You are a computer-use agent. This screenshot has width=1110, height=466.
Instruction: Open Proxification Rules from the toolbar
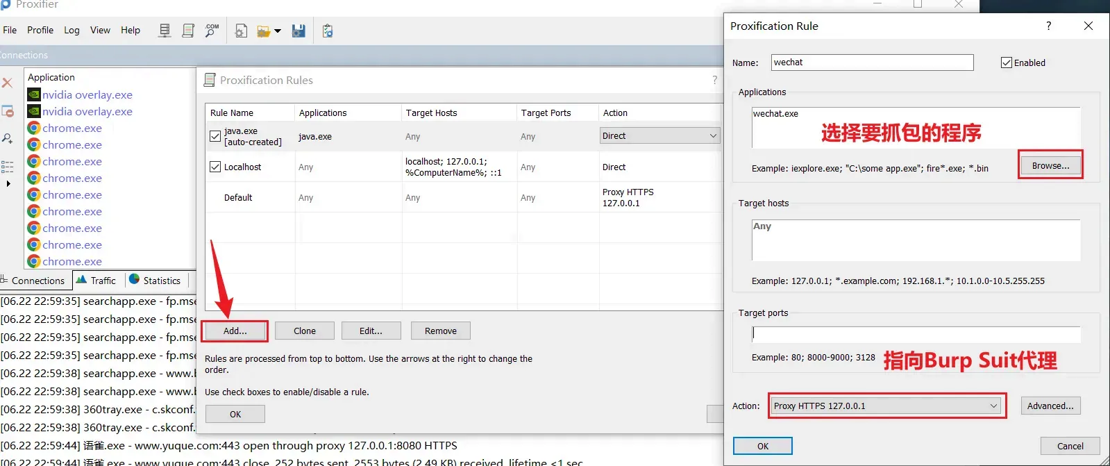188,31
